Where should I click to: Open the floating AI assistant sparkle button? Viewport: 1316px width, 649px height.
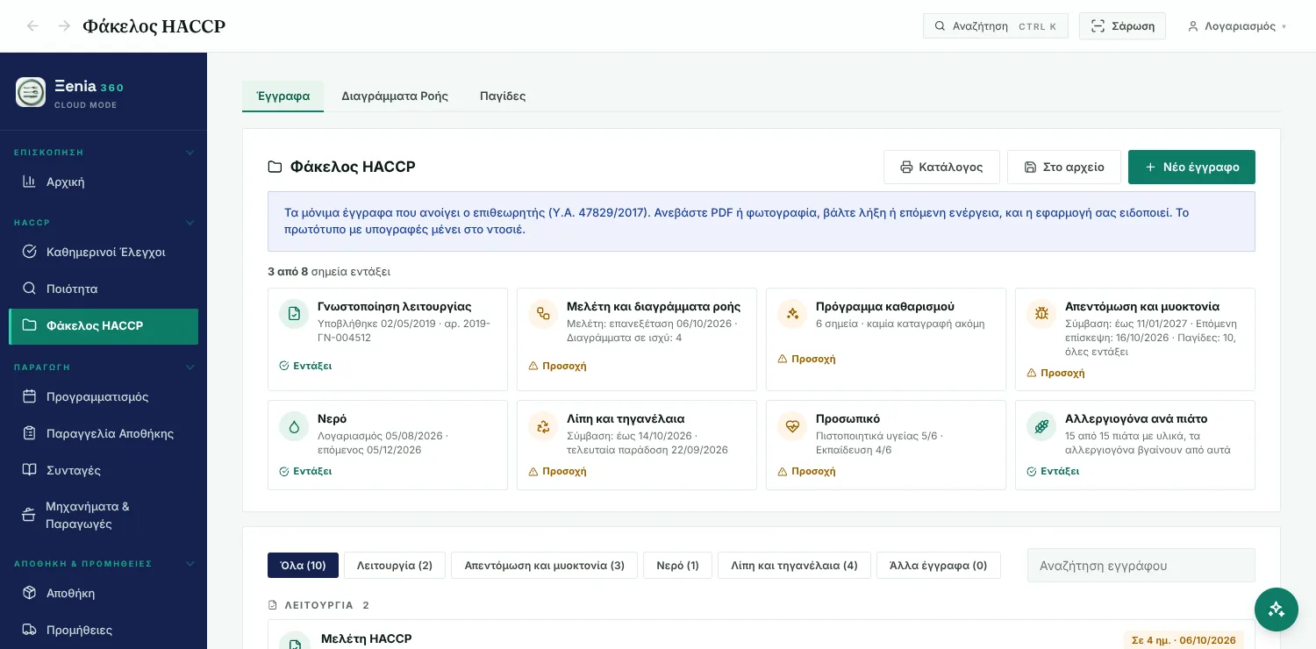click(x=1277, y=610)
